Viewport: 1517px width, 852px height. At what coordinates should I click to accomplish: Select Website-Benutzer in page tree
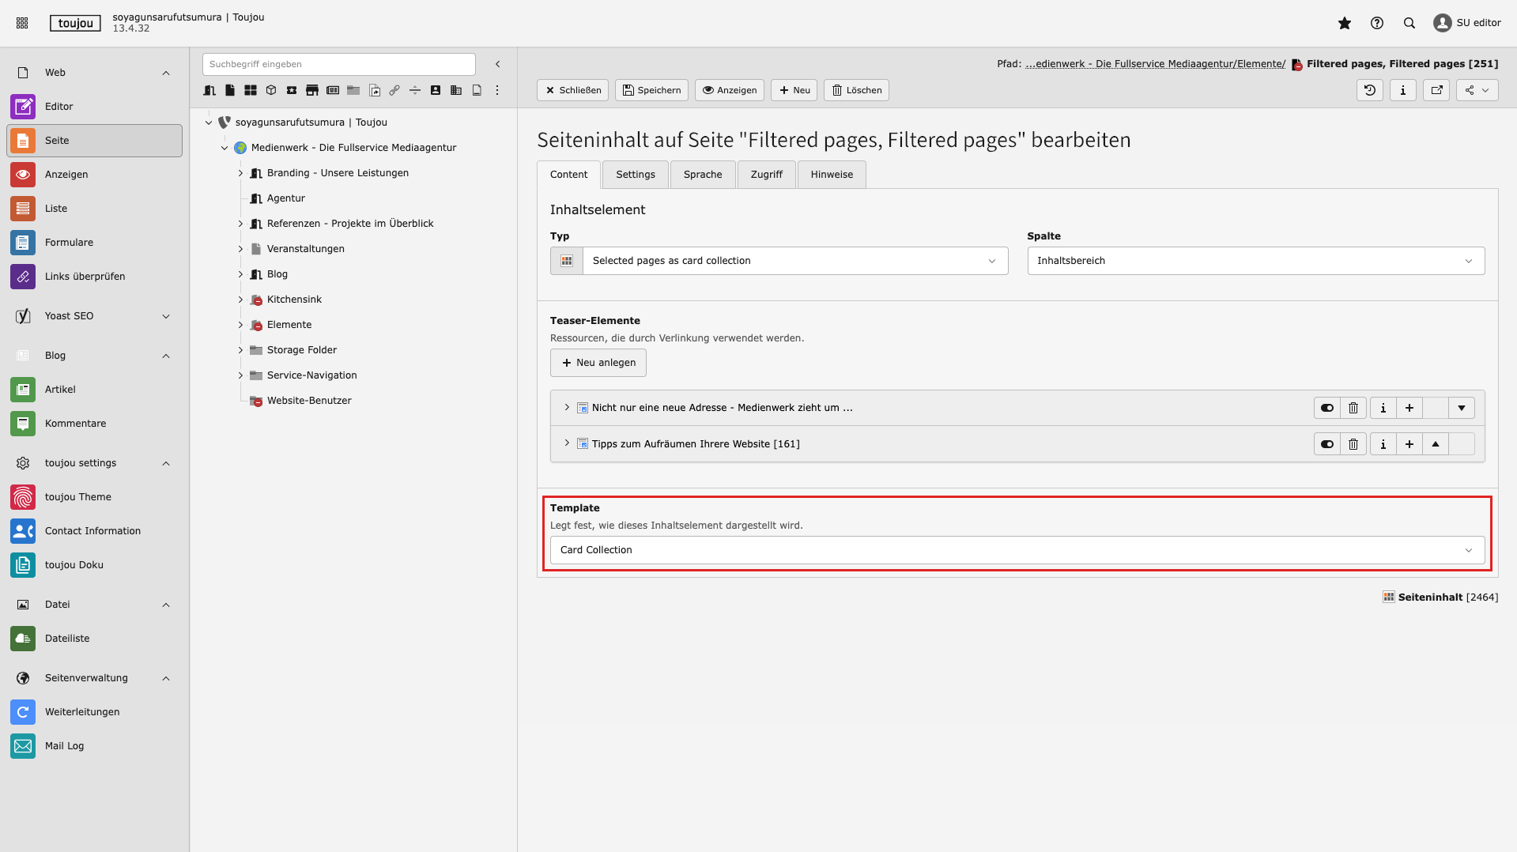click(309, 401)
